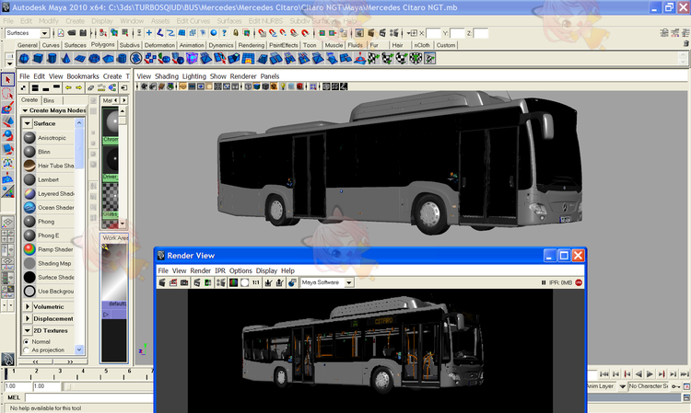The image size is (691, 413).
Task: Click the Select tool arrow in the toolbox
Action: 7,80
